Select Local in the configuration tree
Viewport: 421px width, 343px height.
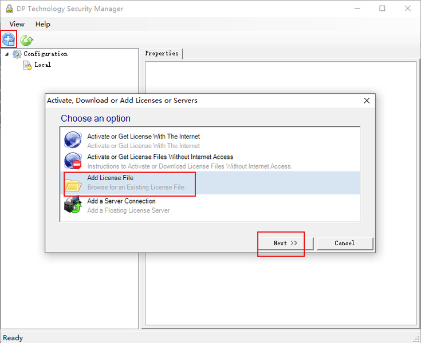click(x=42, y=65)
